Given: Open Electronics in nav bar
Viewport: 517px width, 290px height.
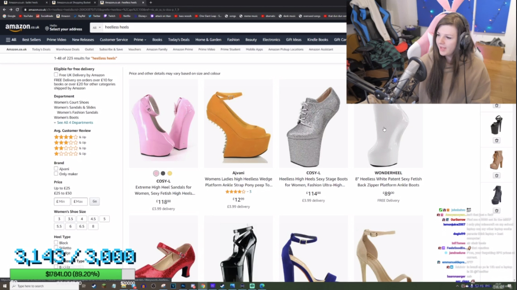Looking at the screenshot, I should point(271,39).
